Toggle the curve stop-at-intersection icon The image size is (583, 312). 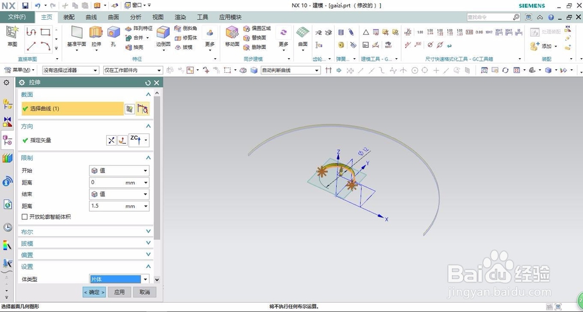click(143, 109)
